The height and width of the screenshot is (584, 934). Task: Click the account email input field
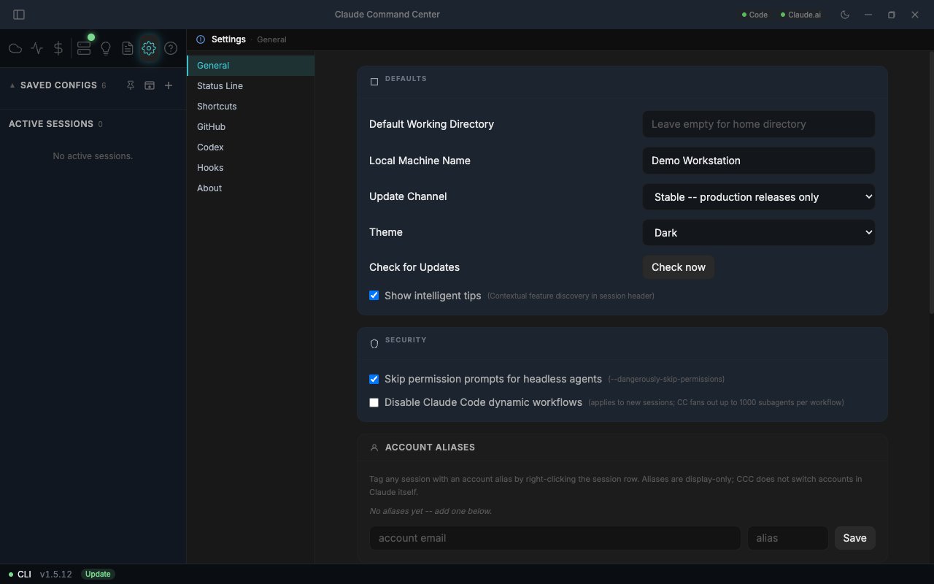tap(555, 538)
